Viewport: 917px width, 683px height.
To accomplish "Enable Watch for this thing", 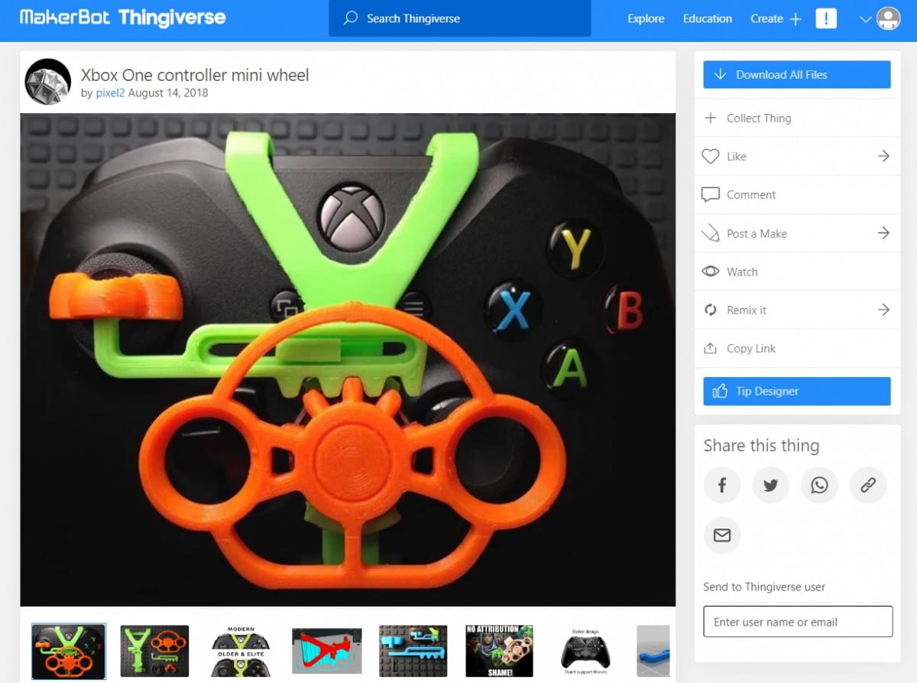I will [711, 272].
